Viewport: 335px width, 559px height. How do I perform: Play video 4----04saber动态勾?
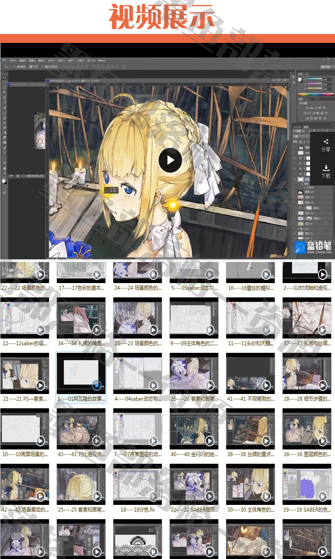(x=154, y=385)
